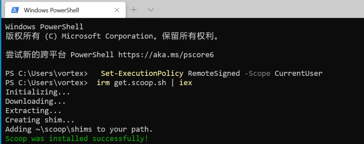Click the Creating shim... output line

(40, 120)
